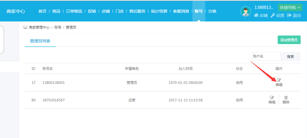Open the 分销 menu

[212, 11]
